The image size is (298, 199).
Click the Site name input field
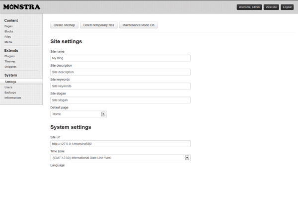(120, 58)
